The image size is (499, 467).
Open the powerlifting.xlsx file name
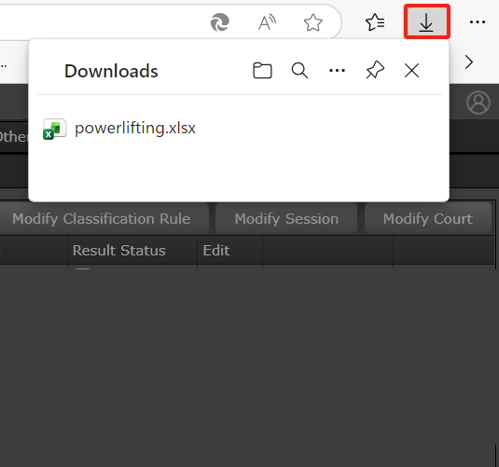coord(135,129)
